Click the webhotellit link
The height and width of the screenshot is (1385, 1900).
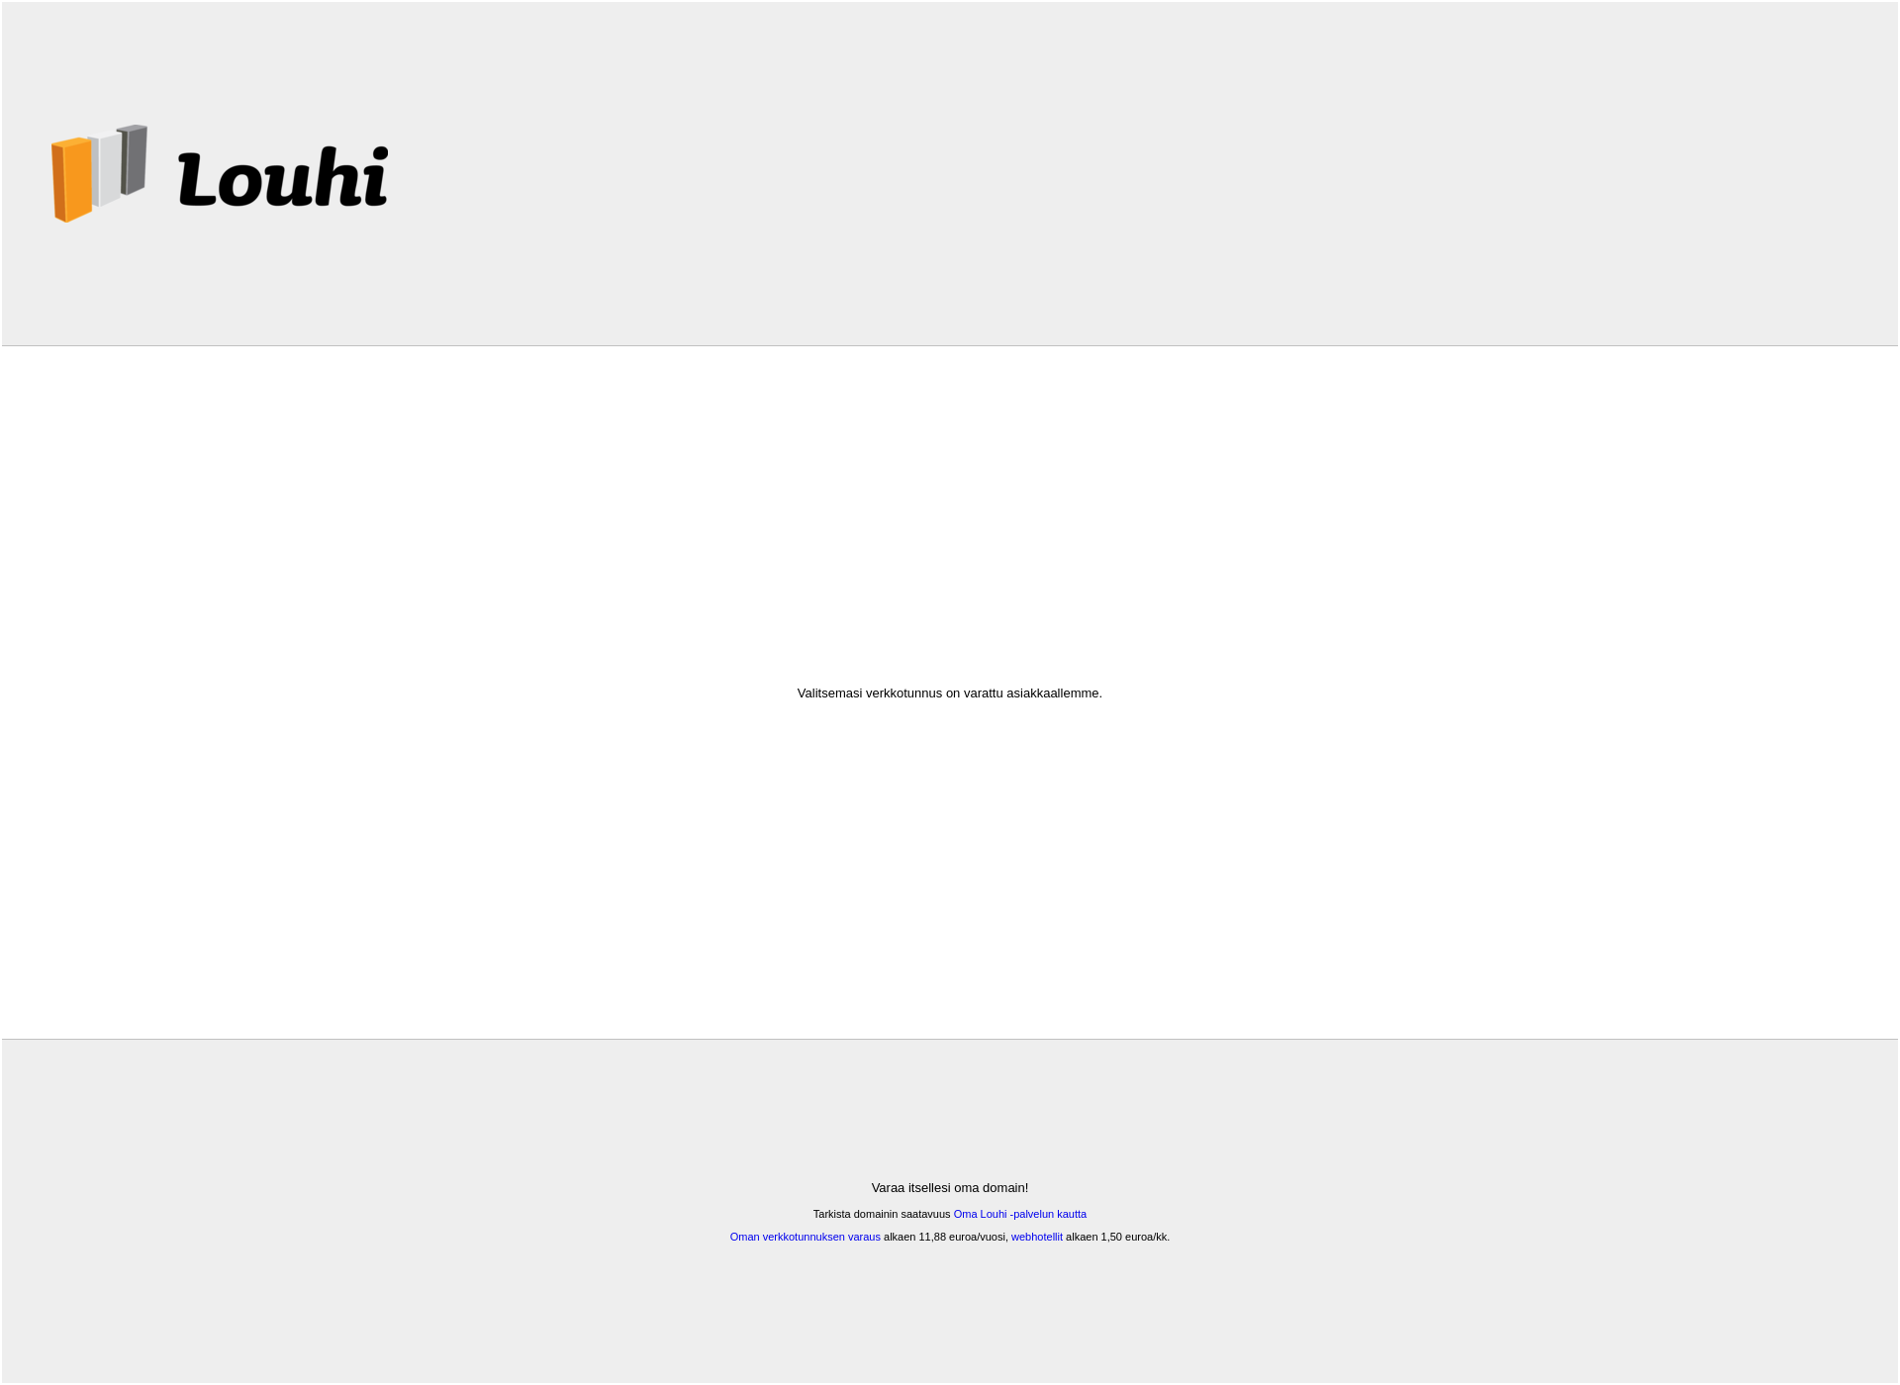1037,1236
